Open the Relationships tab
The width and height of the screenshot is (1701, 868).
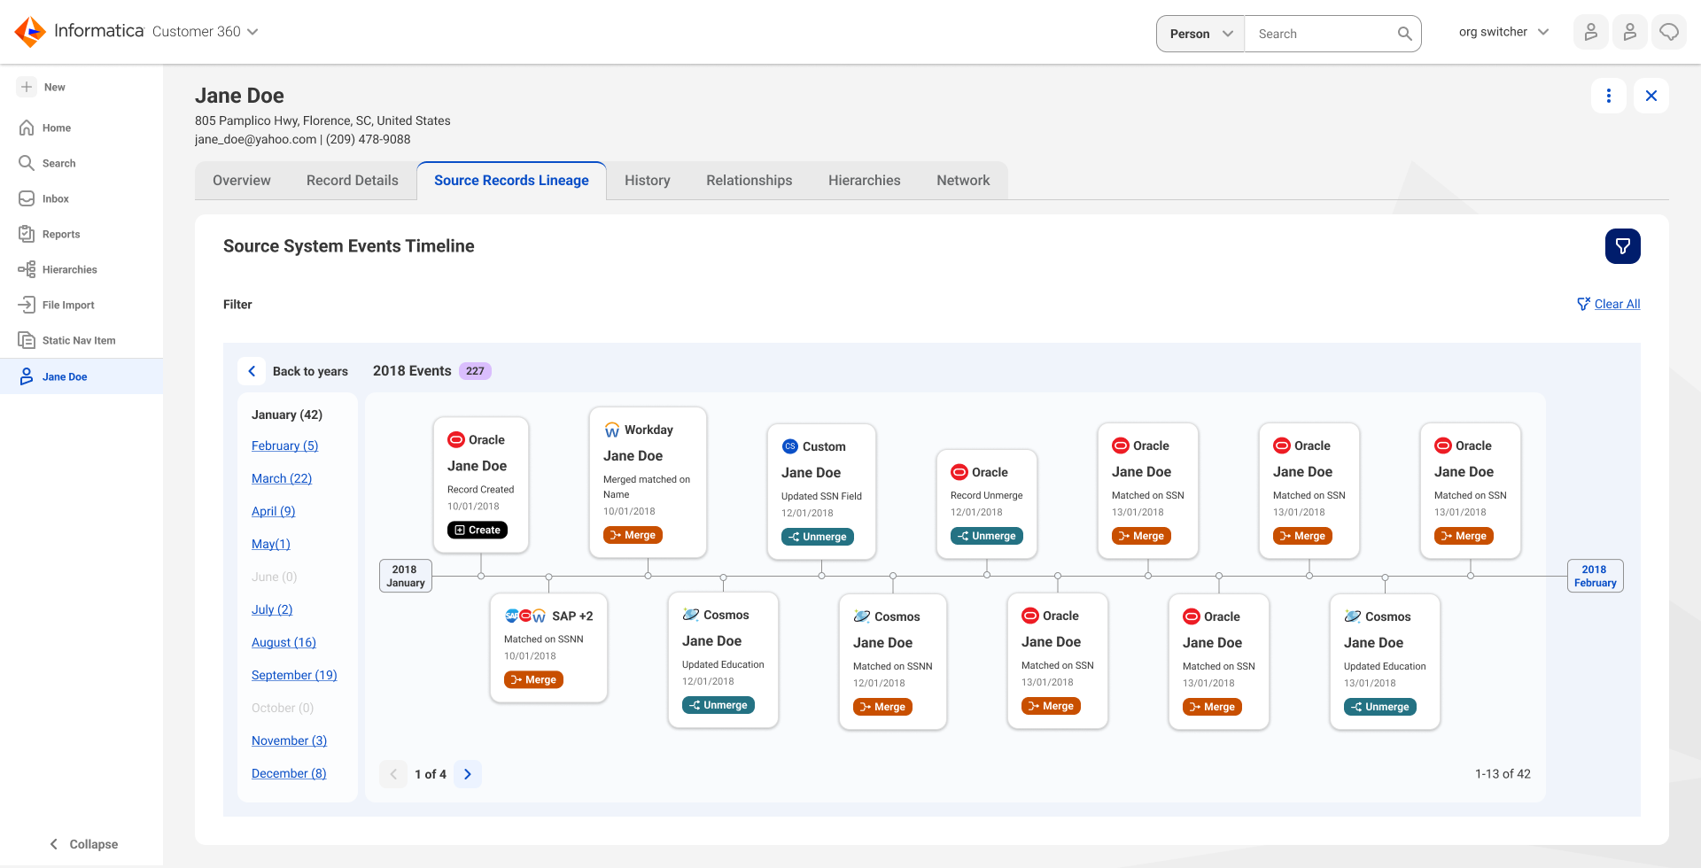[x=750, y=181]
